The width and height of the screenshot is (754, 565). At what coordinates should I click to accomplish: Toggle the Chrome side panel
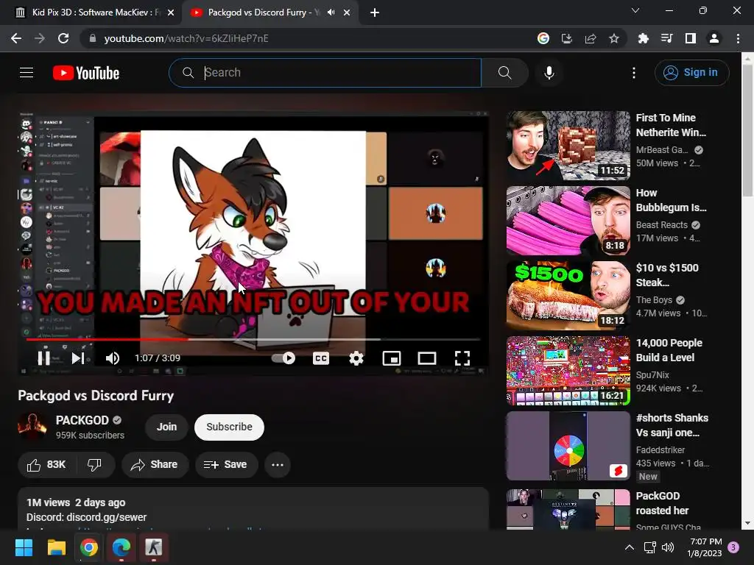[x=691, y=38]
